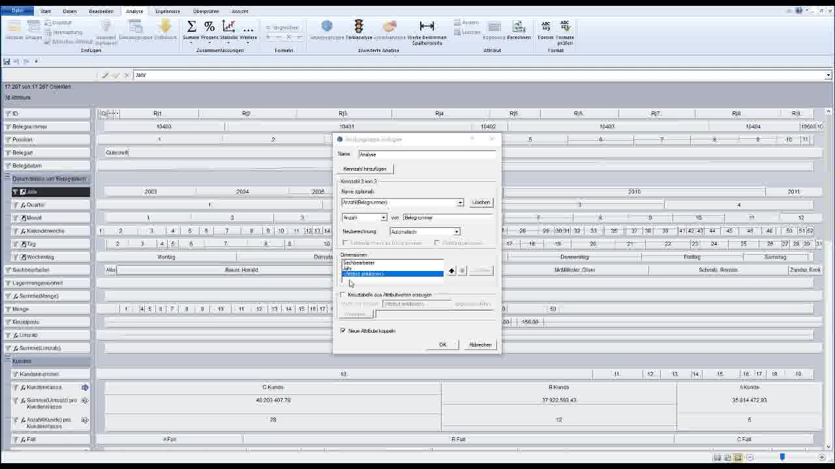
Task: Switch to the Bearbeiten tab
Action: click(101, 11)
